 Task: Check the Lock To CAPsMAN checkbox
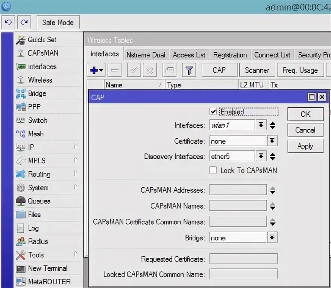pos(213,170)
